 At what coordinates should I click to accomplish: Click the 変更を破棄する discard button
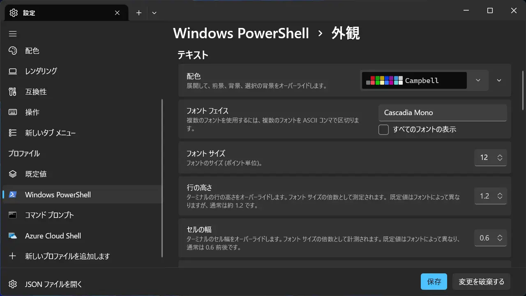(481, 282)
